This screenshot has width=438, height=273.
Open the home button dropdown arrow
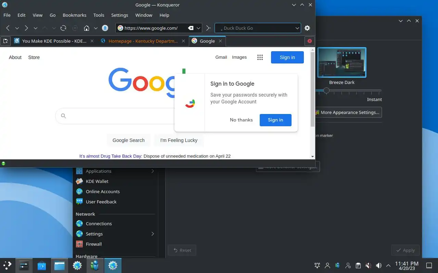(x=96, y=28)
